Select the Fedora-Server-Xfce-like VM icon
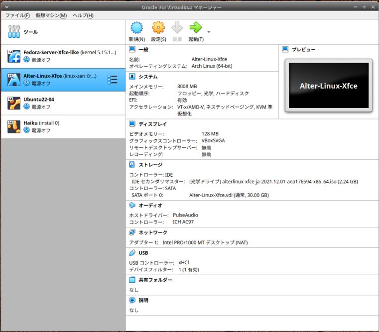This screenshot has width=379, height=332. coord(14,56)
